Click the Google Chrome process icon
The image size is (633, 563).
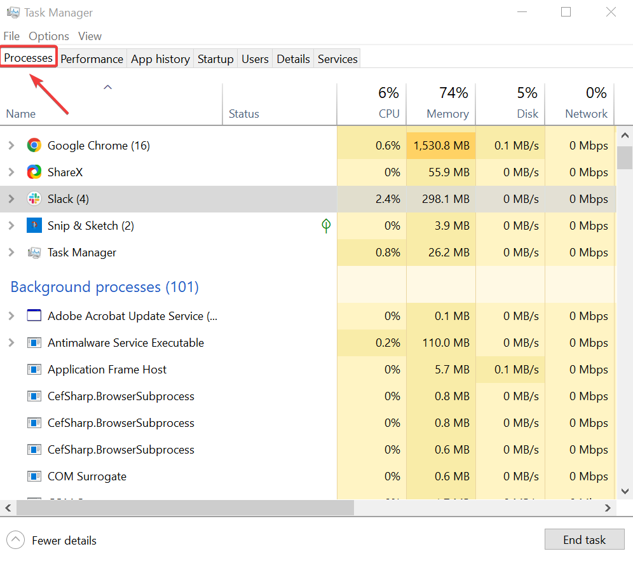tap(34, 146)
